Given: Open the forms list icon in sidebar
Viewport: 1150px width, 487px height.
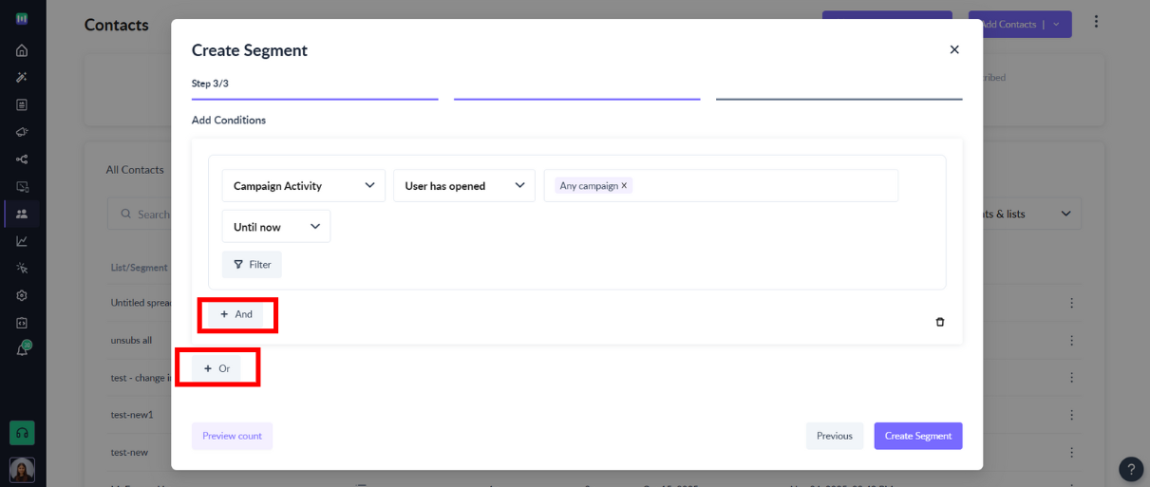Looking at the screenshot, I should tap(22, 104).
